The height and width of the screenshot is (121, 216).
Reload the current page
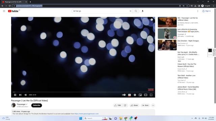click(x=9, y=6)
